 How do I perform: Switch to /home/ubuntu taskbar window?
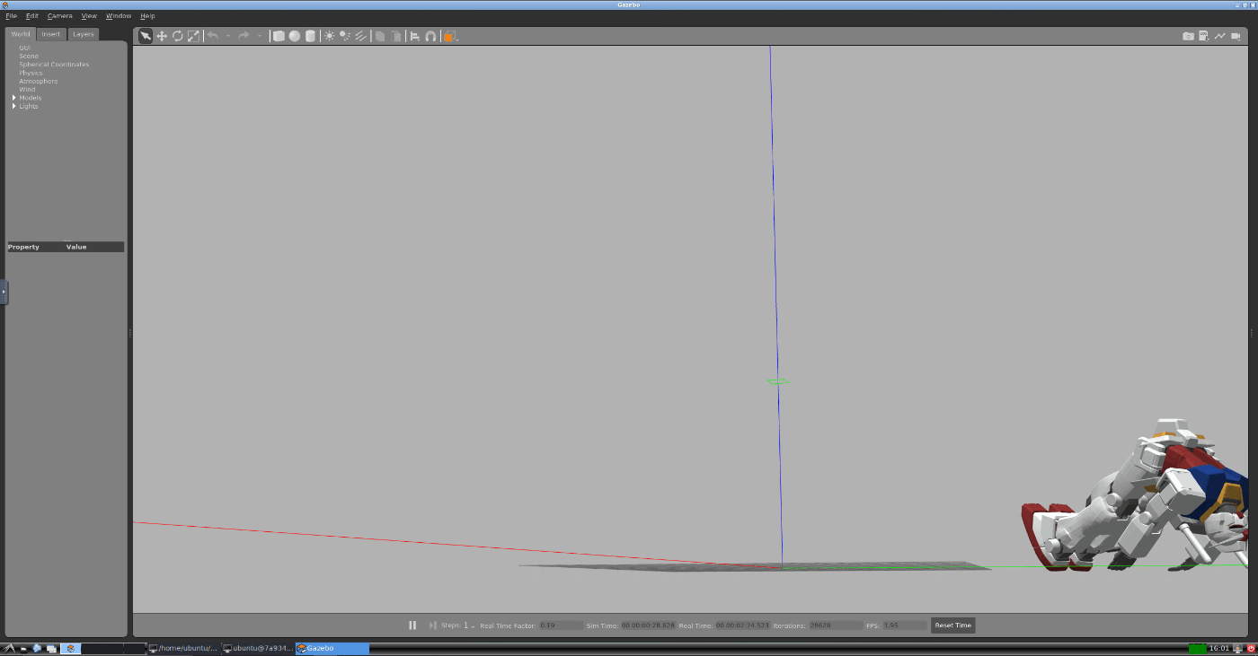[x=183, y=648]
